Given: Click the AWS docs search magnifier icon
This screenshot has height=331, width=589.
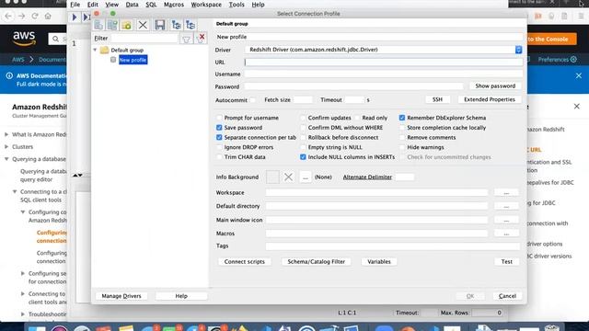Looking at the screenshot, I should click(x=55, y=39).
